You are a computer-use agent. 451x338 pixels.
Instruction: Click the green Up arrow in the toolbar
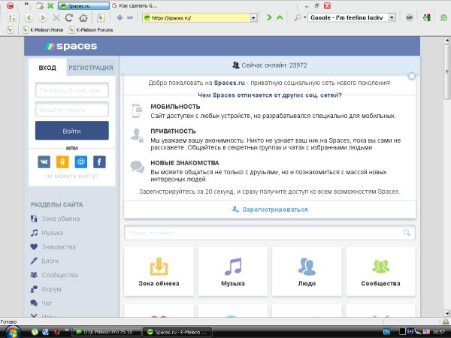(x=280, y=17)
